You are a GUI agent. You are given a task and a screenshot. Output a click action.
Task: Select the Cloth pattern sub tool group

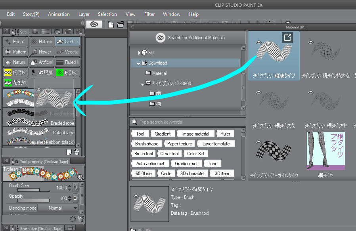(67, 41)
